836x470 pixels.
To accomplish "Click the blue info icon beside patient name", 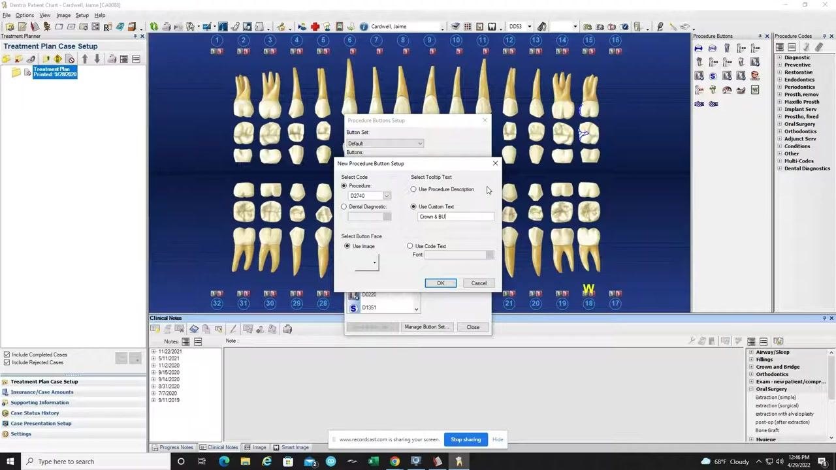I will tap(363, 27).
